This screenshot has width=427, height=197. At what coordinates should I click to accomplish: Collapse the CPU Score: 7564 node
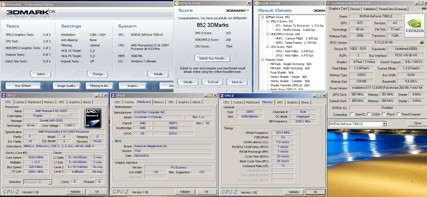coord(267,47)
